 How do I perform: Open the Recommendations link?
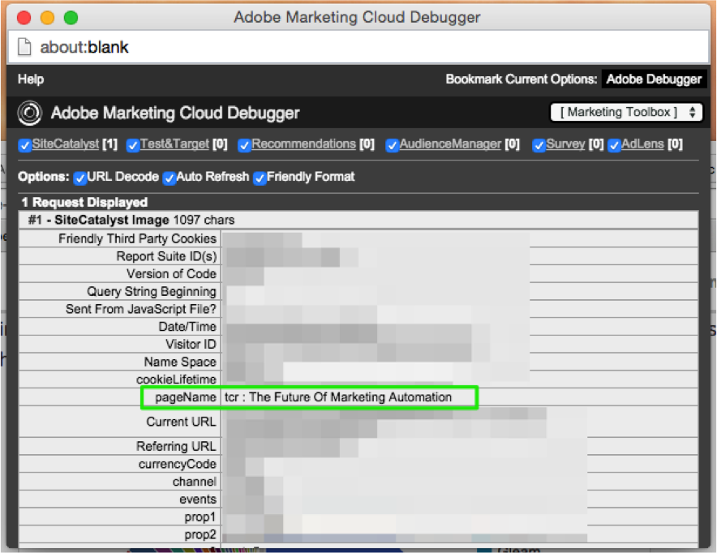click(x=303, y=144)
